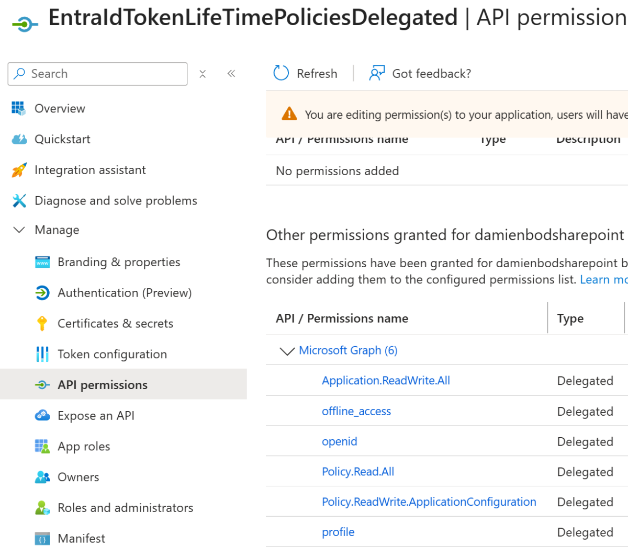Click the app registration icon beside the title
Screen dimensions: 628x558
point(25,24)
